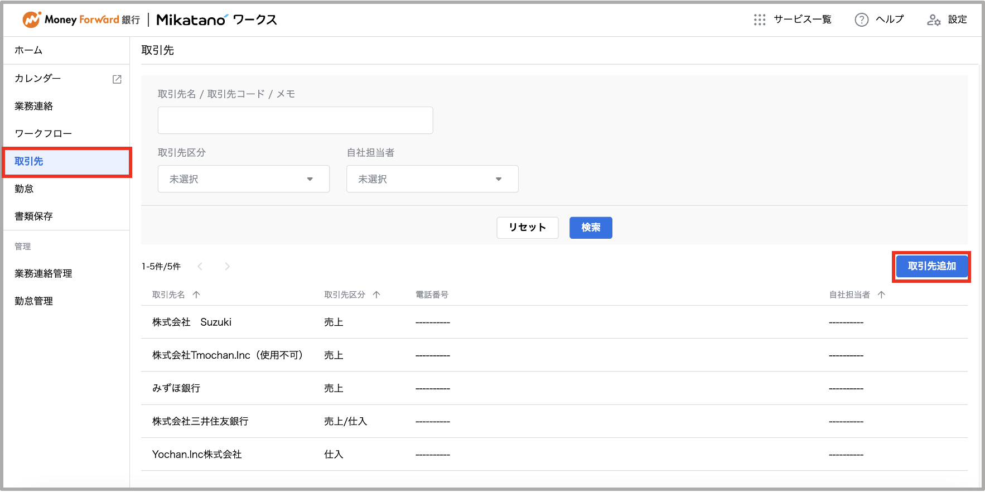
Task: Open the 設定 user gear icon
Action: point(934,20)
